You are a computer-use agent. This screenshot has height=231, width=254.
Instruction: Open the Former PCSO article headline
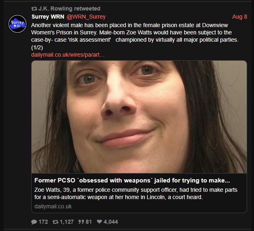point(132,180)
